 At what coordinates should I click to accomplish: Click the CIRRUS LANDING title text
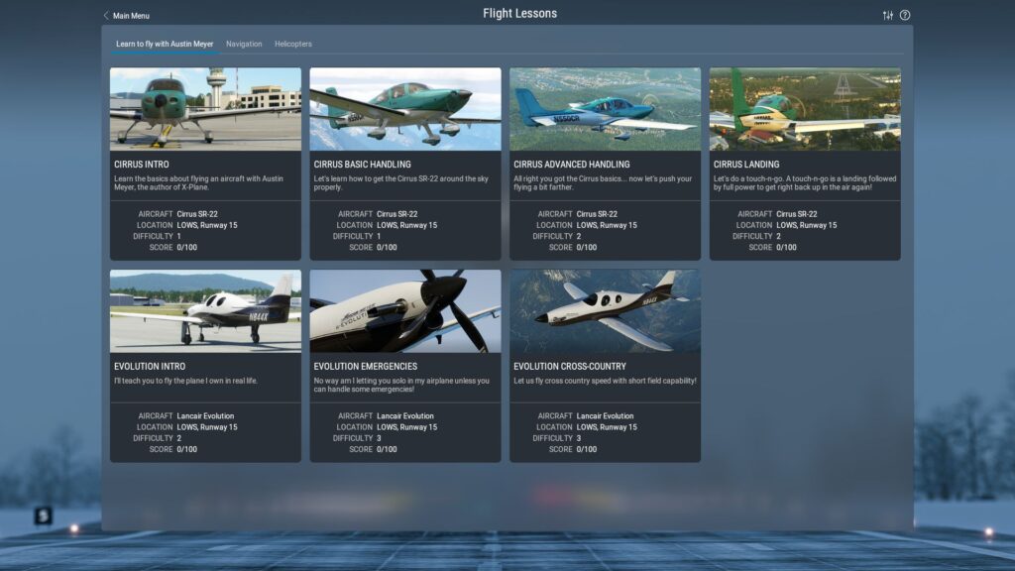[x=746, y=165]
